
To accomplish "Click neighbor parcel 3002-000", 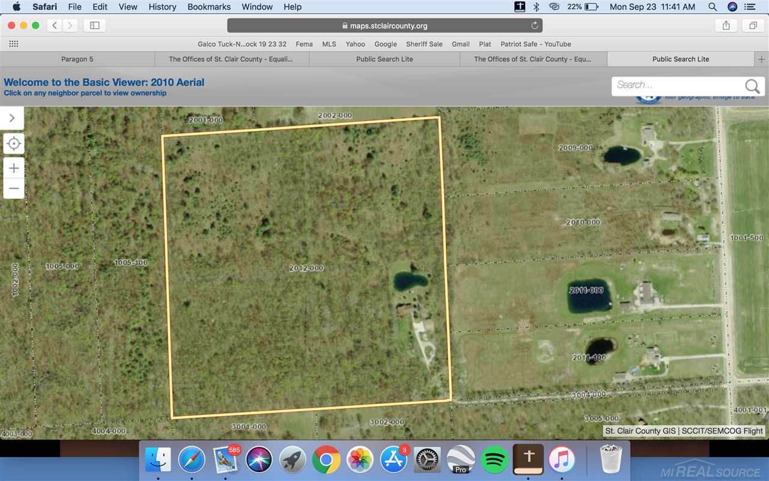I will (x=386, y=422).
